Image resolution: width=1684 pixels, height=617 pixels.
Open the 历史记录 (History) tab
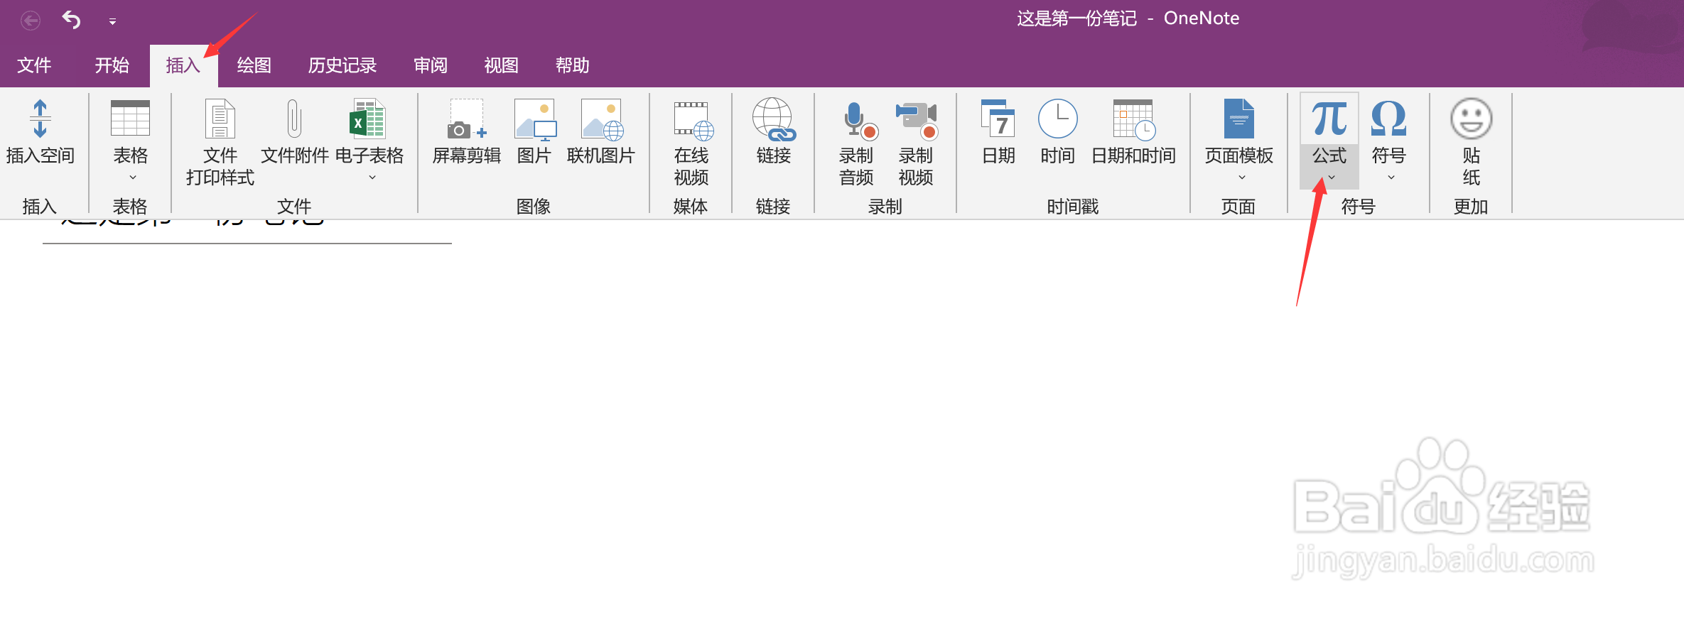[x=342, y=65]
